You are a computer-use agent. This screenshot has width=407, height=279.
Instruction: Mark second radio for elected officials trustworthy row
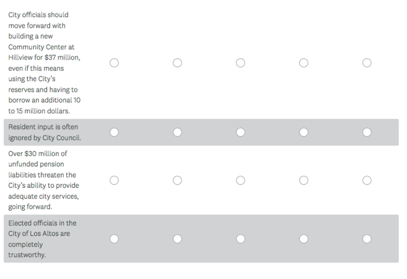(x=177, y=239)
